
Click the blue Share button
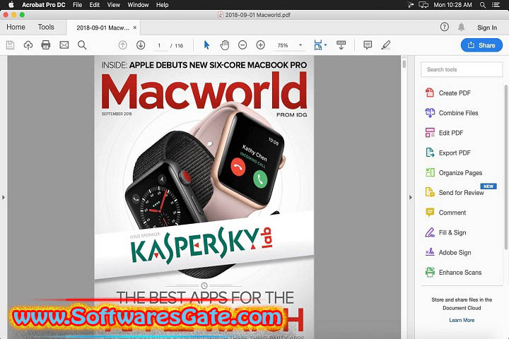tap(481, 45)
